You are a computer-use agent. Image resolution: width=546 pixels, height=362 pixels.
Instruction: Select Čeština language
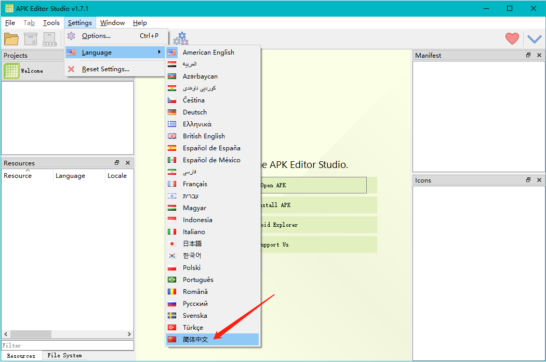[212, 100]
